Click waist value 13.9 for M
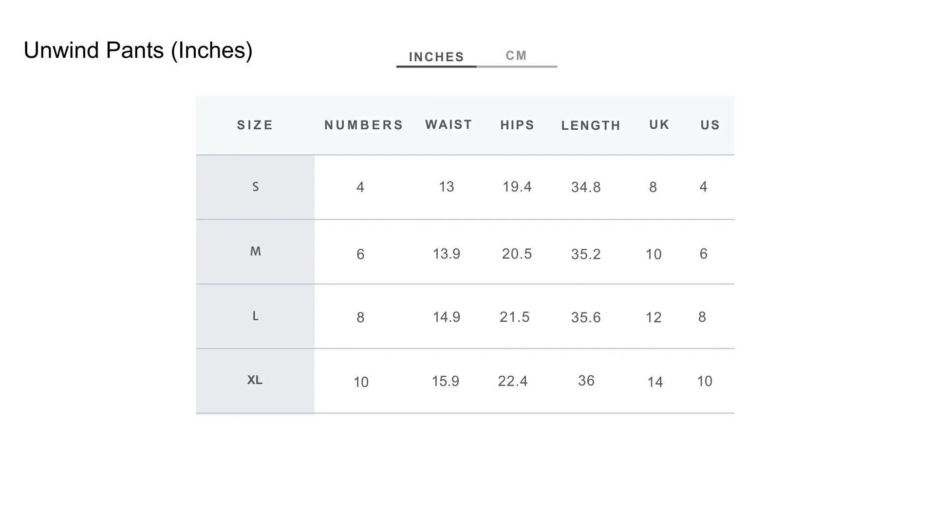The image size is (935, 525). click(x=447, y=254)
